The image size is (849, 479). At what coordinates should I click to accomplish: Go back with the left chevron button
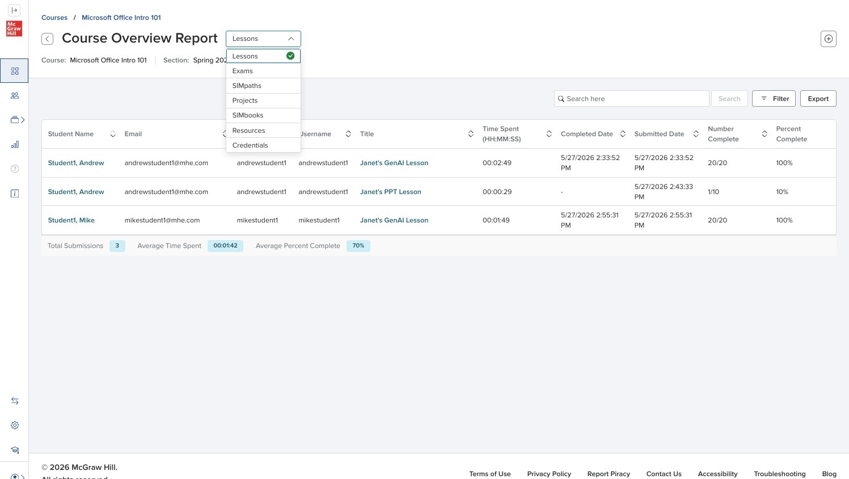click(48, 39)
